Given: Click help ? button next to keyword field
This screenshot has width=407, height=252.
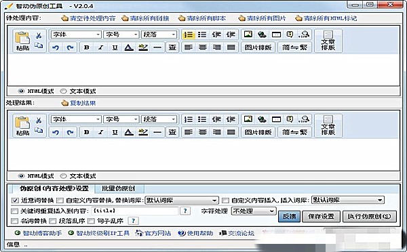Looking at the screenshot, I should tap(185, 211).
